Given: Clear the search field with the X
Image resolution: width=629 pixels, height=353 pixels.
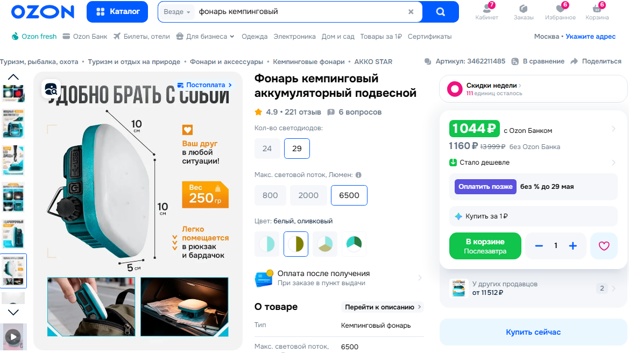Looking at the screenshot, I should click(x=411, y=12).
